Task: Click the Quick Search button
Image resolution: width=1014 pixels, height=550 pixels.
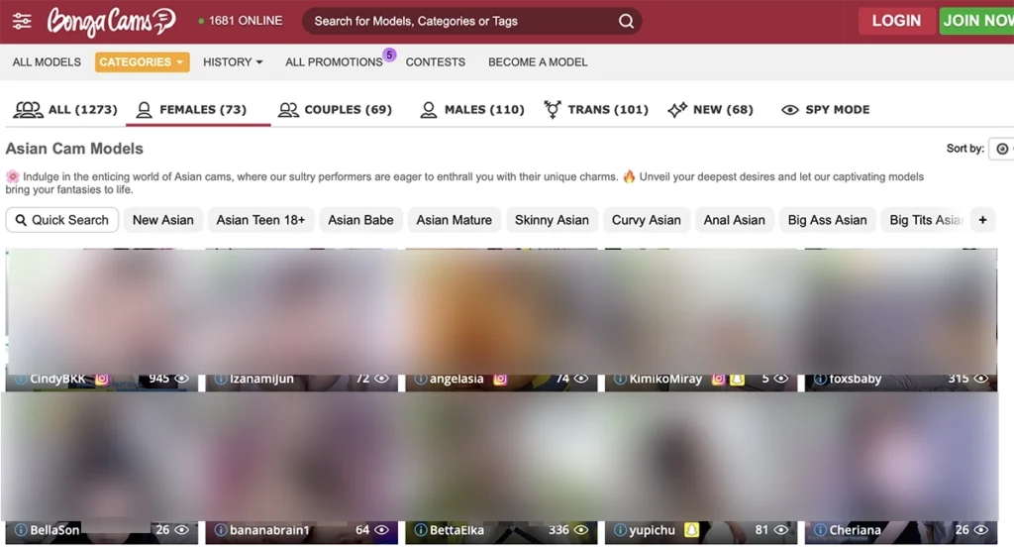Action: click(x=62, y=220)
